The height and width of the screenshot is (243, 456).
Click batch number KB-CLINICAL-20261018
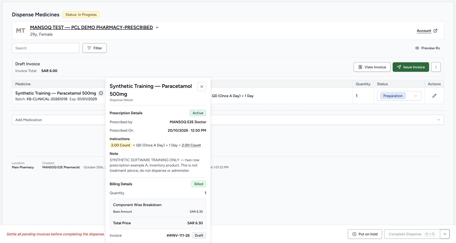click(47, 99)
